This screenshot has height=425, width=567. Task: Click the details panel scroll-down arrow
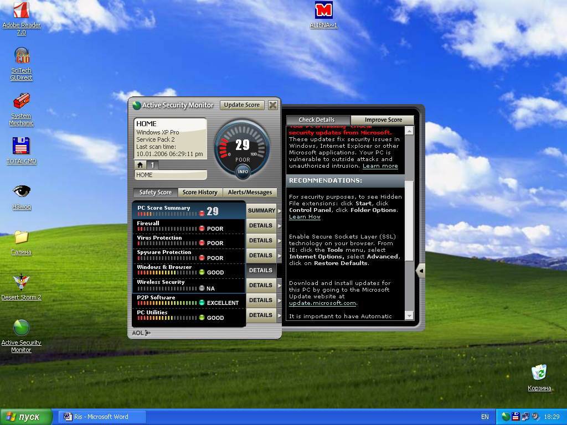point(409,316)
